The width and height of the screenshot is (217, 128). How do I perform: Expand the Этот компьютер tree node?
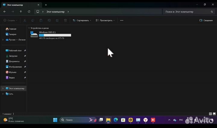[x=3, y=88]
